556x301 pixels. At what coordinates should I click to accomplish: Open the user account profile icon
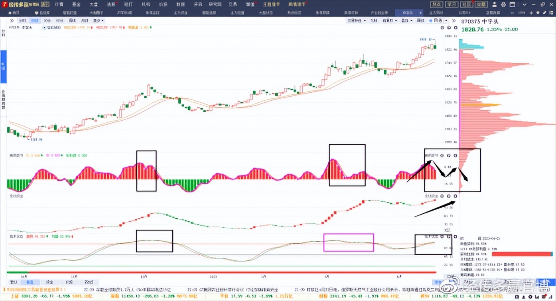[495, 4]
